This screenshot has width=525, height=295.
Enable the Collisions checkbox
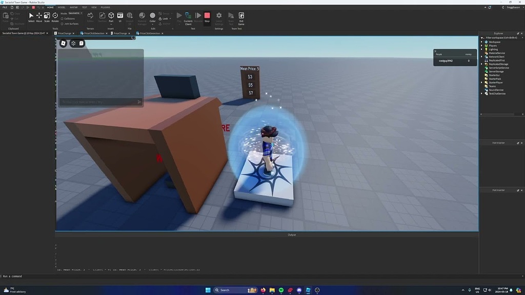(62, 18)
